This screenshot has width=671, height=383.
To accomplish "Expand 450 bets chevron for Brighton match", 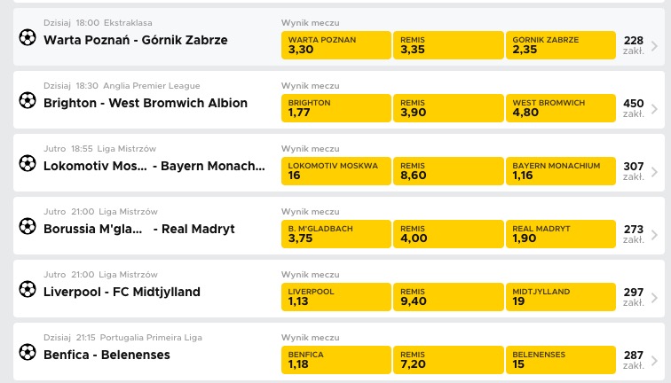I will click(x=654, y=108).
